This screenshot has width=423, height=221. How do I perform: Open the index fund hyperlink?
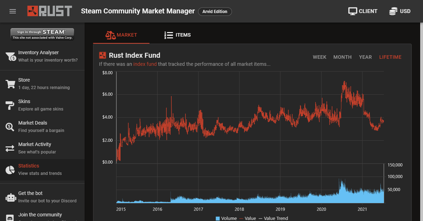point(145,64)
